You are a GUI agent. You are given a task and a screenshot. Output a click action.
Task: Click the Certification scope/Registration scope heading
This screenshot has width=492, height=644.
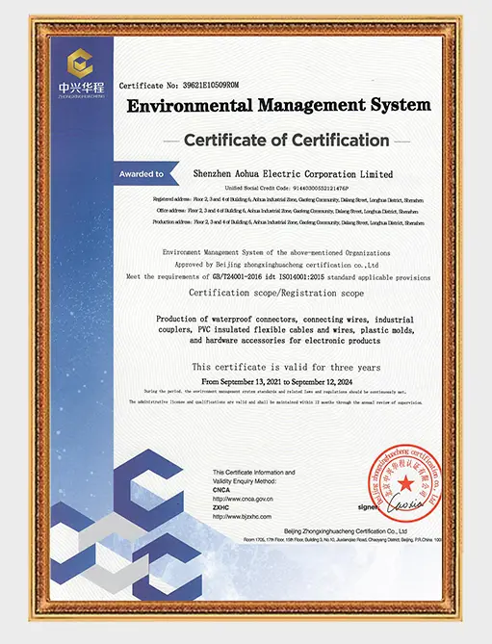tap(276, 293)
